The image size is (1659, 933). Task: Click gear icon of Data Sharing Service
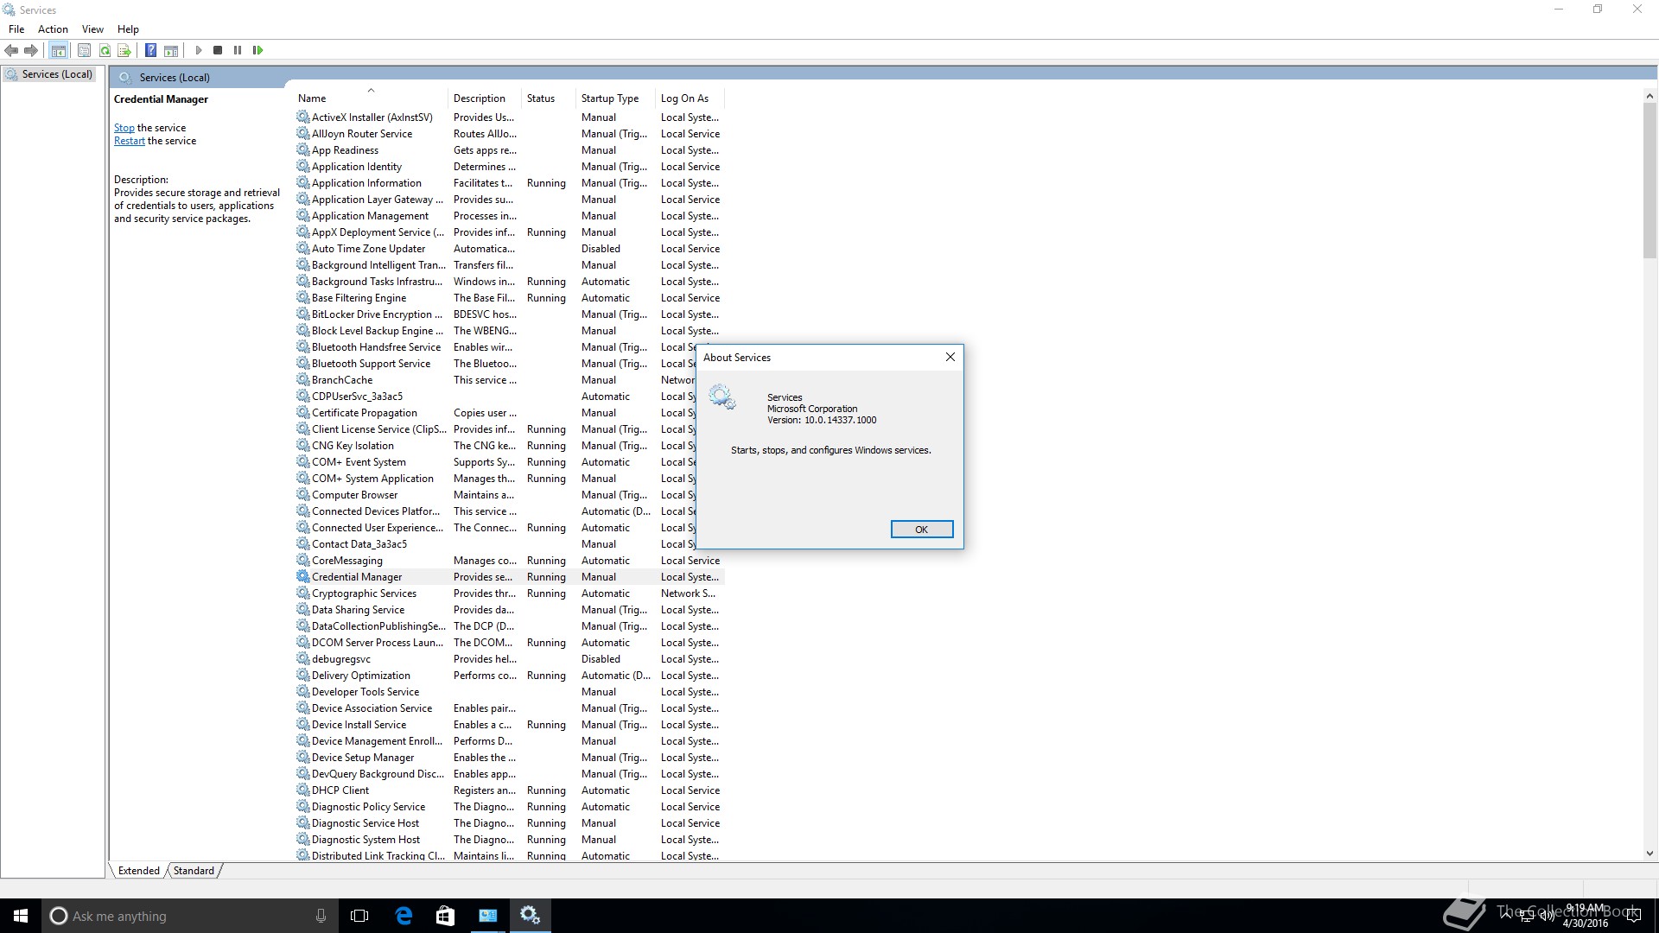click(303, 609)
